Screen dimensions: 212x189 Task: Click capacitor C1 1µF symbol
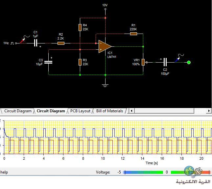(35, 43)
